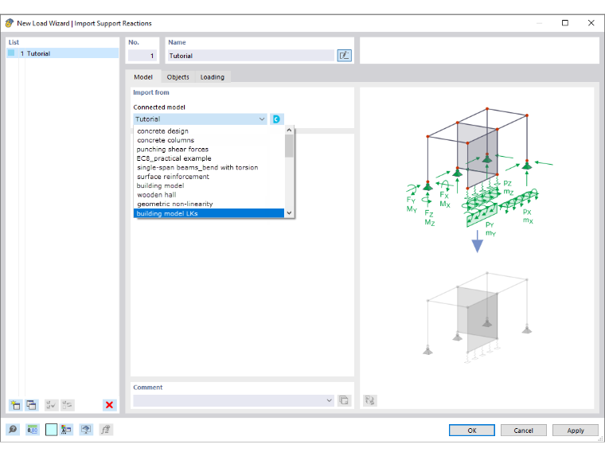Screen dimensions: 605x456
Task: Click the dropdown list scroll-up arrow
Action: coord(289,131)
